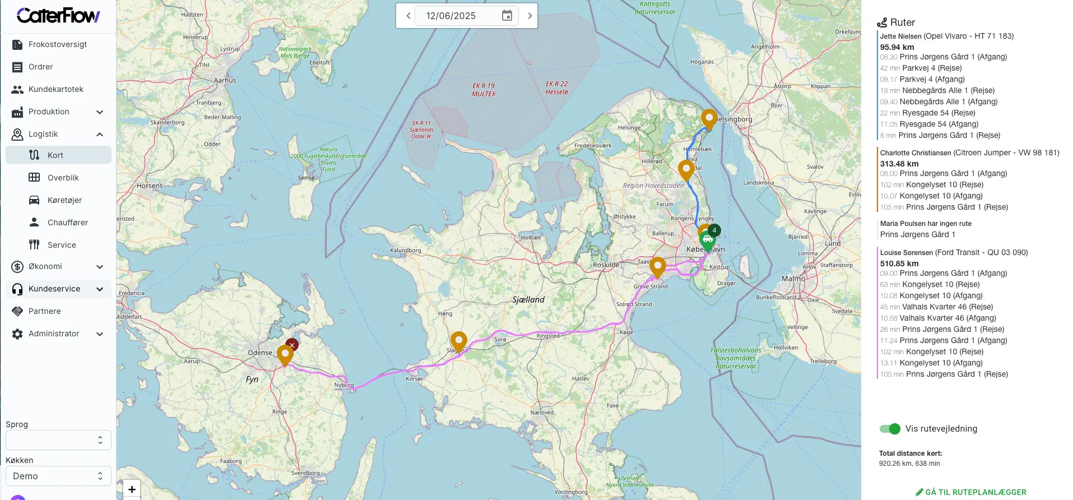
Task: Click the Ruter panel heading
Action: point(896,22)
